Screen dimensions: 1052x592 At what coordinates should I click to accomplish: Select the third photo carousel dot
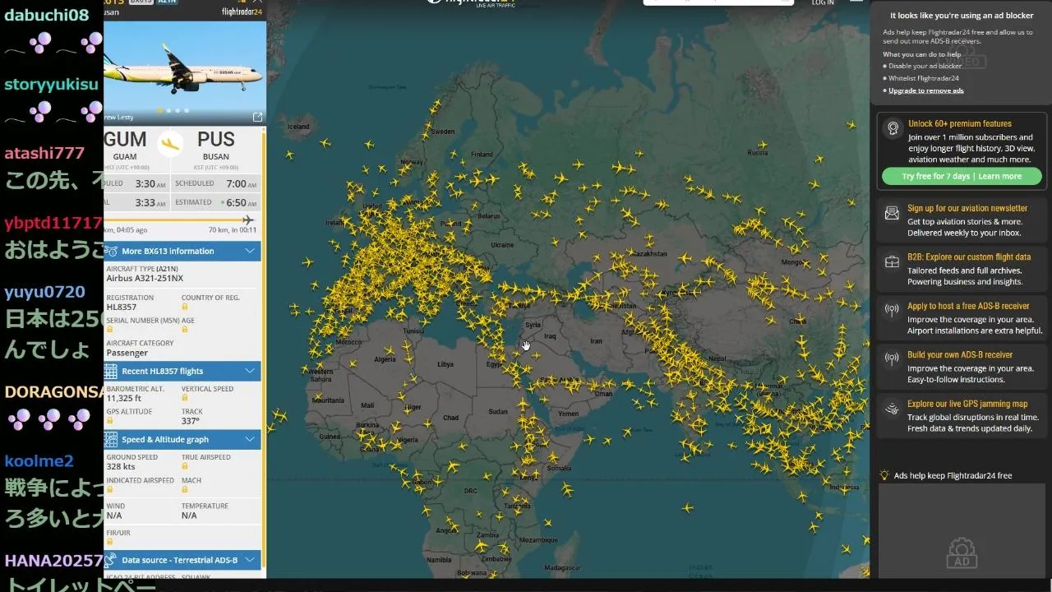[x=178, y=110]
